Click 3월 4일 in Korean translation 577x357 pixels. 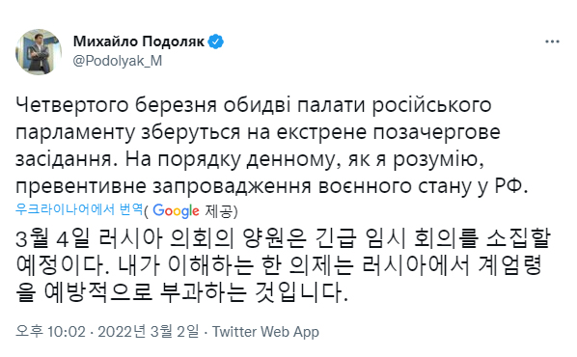click(53, 239)
